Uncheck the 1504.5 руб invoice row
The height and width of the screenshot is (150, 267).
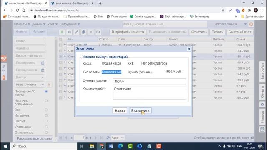60,57
